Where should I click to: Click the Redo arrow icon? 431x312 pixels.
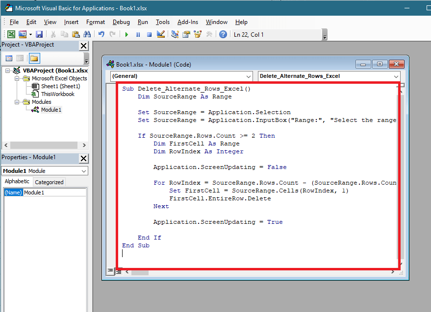click(x=112, y=34)
